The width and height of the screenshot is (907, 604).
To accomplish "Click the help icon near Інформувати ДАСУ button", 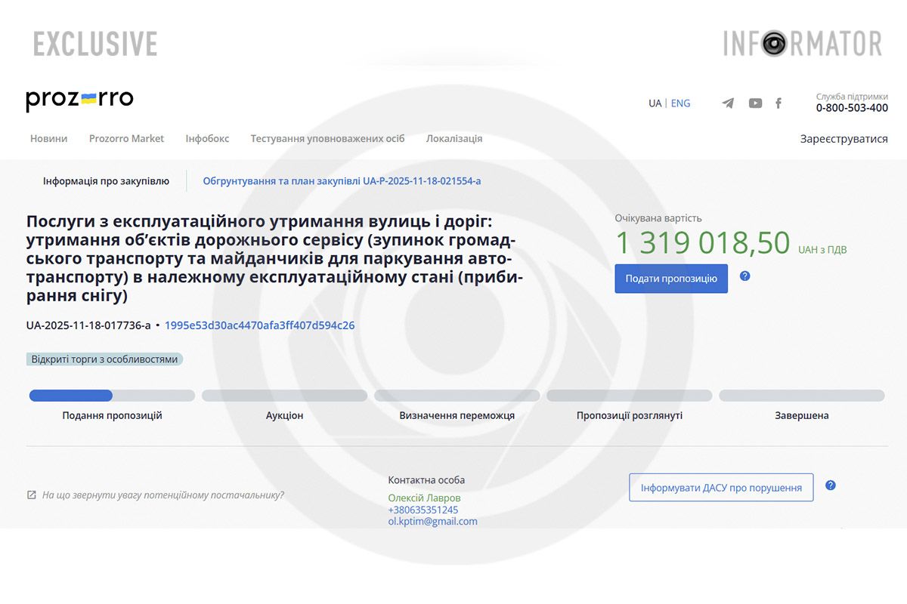I will tap(830, 485).
